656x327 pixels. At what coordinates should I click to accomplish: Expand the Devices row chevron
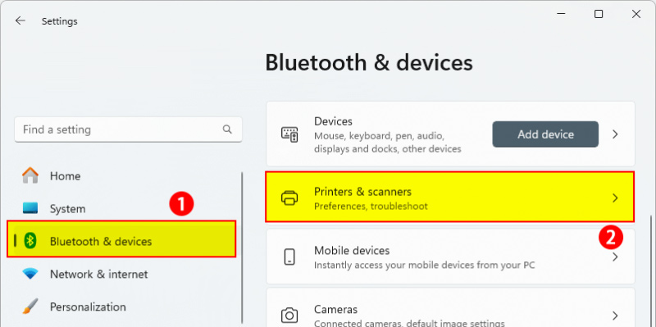(x=615, y=134)
